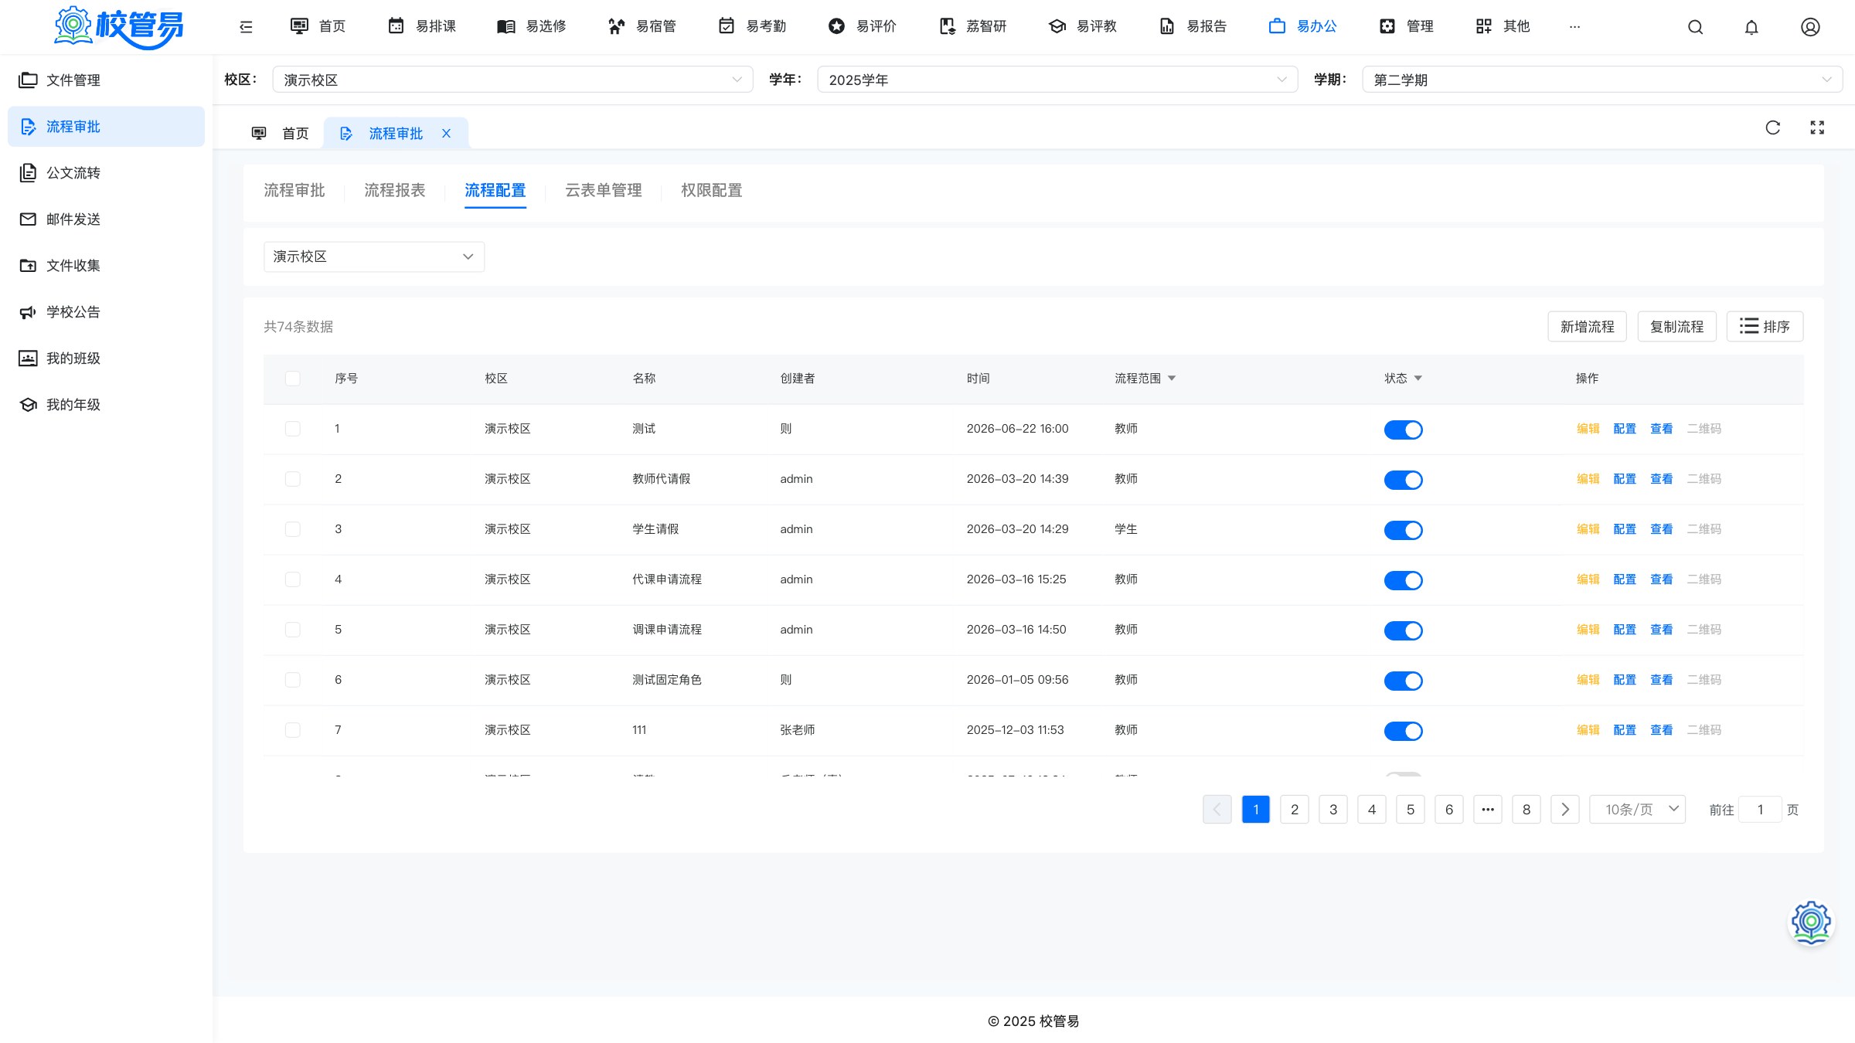
Task: Open the 易排课 calendar icon
Action: click(396, 26)
